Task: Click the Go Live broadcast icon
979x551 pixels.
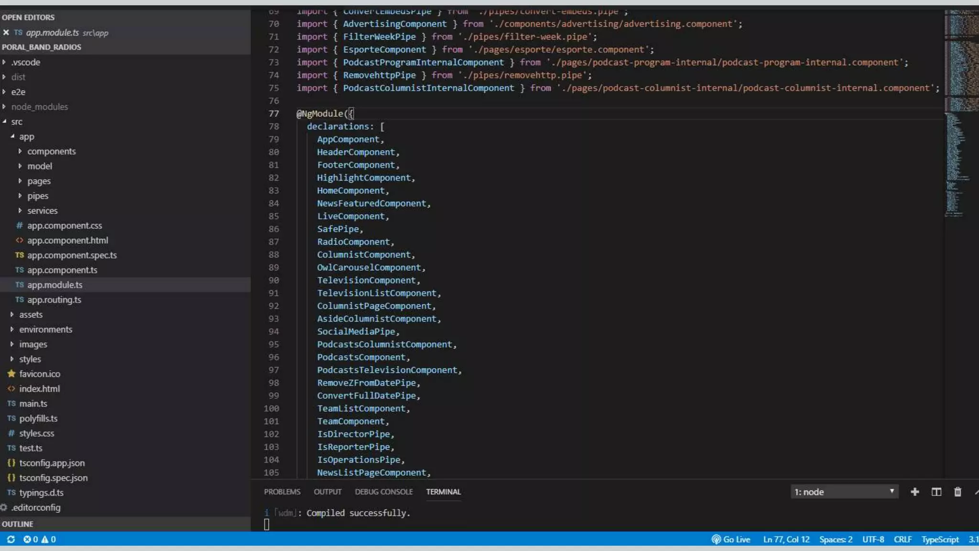Action: pyautogui.click(x=716, y=539)
